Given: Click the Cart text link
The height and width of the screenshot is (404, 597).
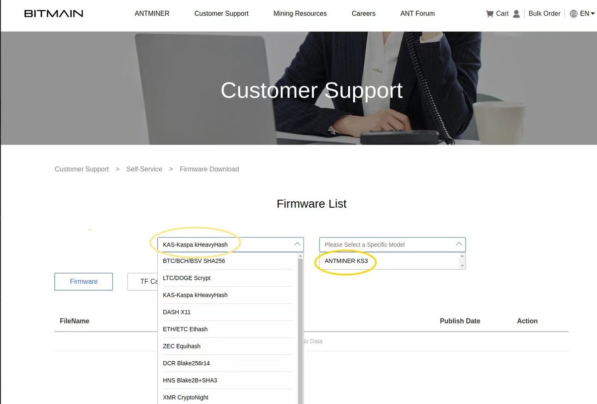Looking at the screenshot, I should [502, 13].
